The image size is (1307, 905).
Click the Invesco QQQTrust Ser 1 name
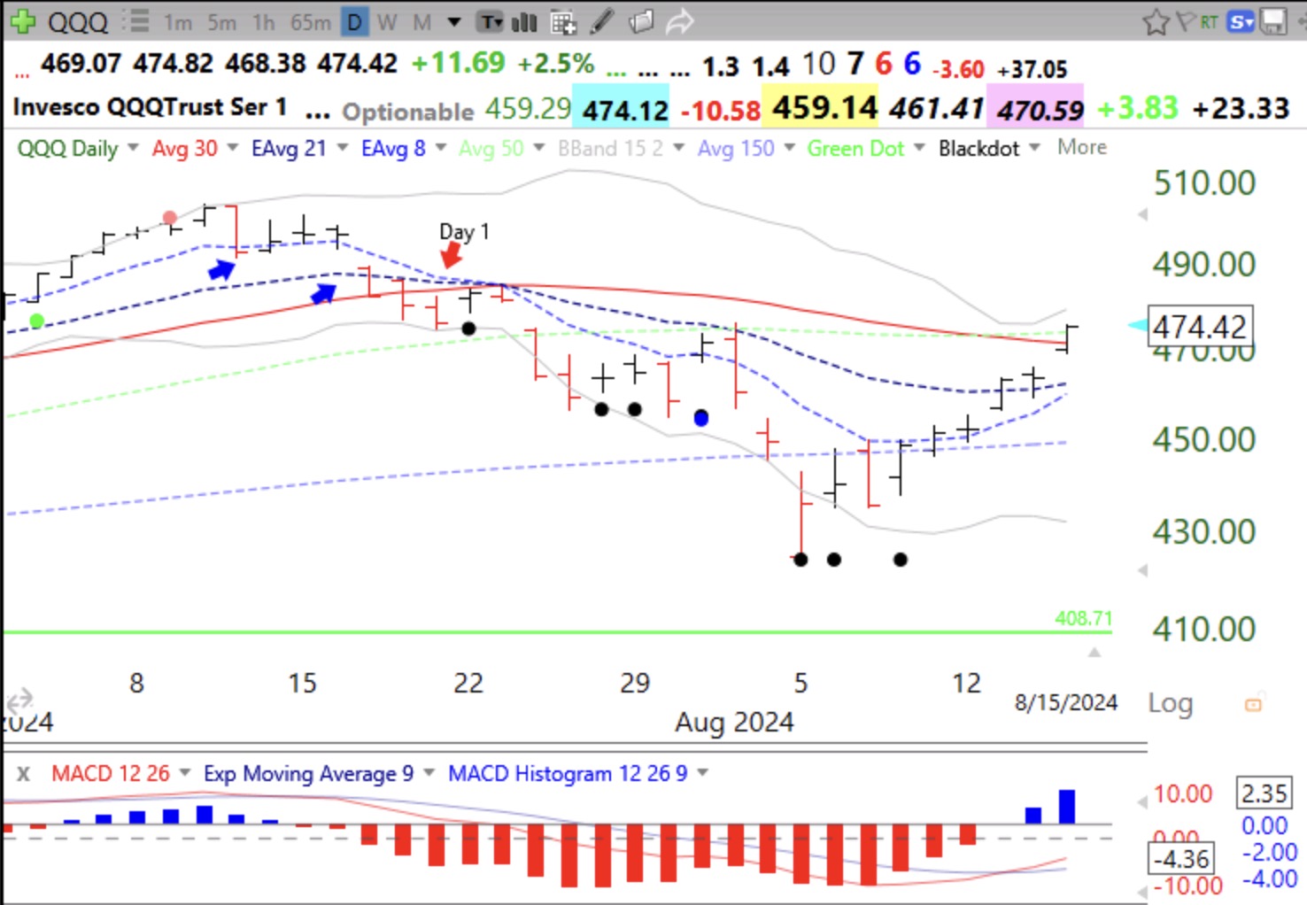click(150, 107)
